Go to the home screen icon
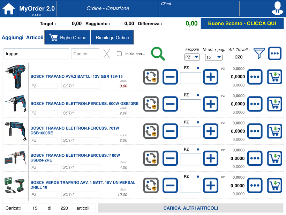The height and width of the screenshot is (215, 286). click(9, 9)
